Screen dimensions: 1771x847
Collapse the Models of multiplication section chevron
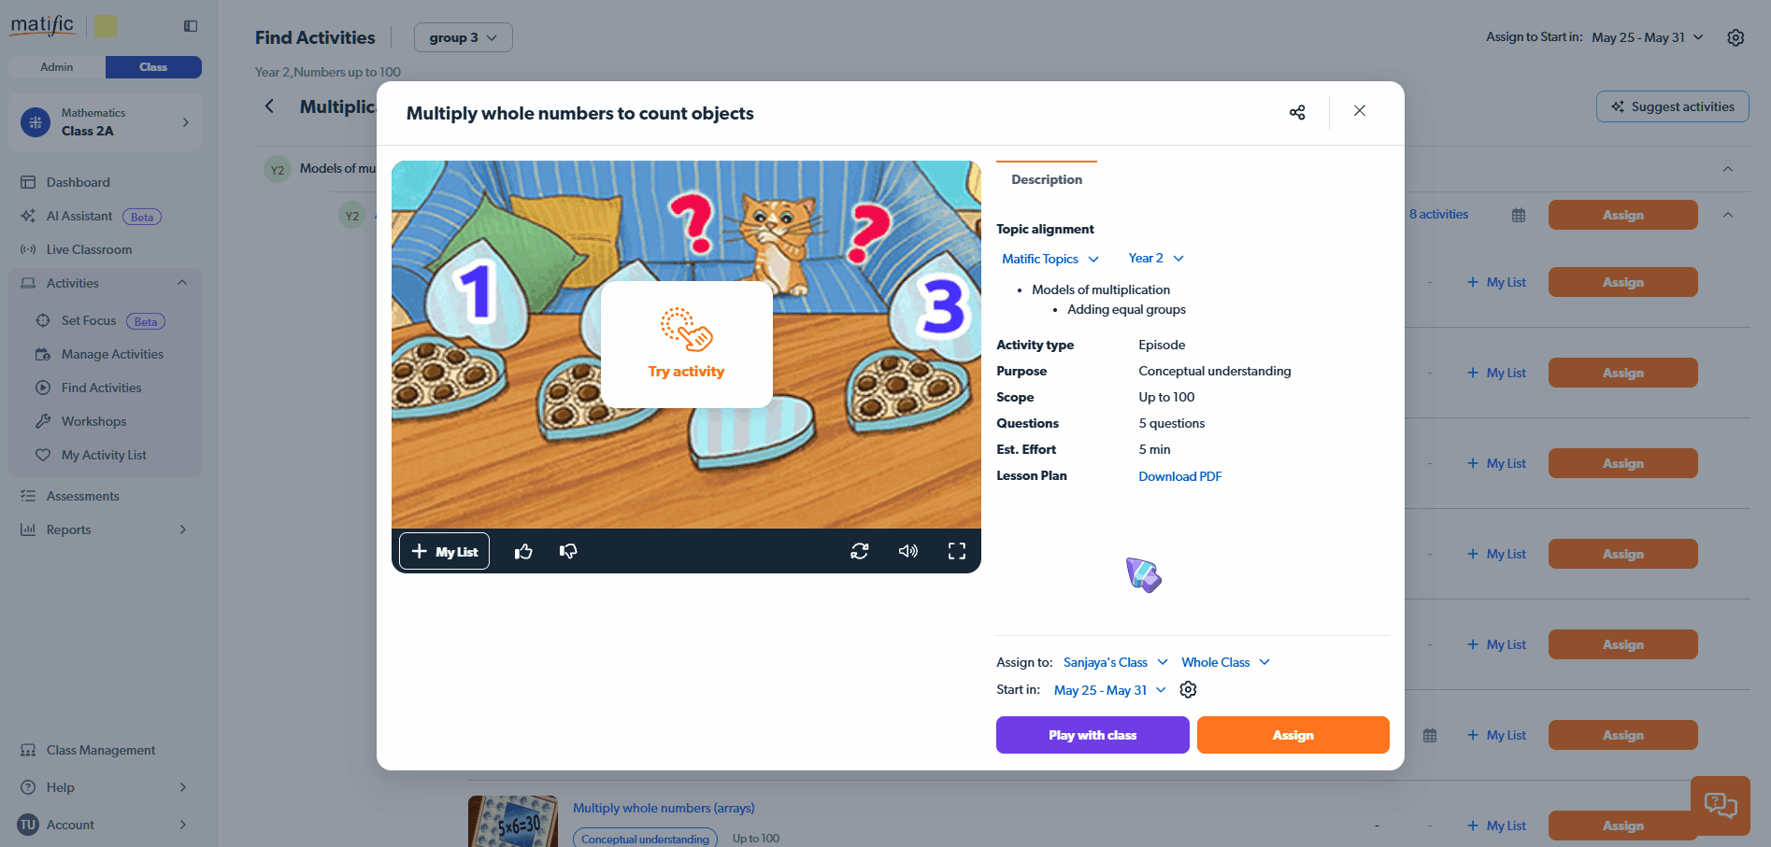[x=1728, y=169]
